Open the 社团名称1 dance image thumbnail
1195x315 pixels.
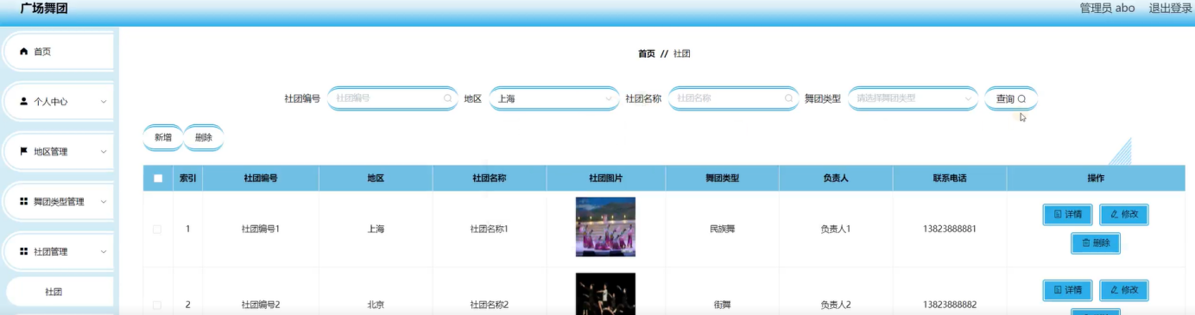[x=605, y=227]
